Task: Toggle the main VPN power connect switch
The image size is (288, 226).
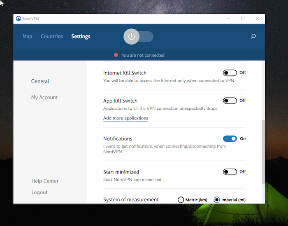Action: 138,37
